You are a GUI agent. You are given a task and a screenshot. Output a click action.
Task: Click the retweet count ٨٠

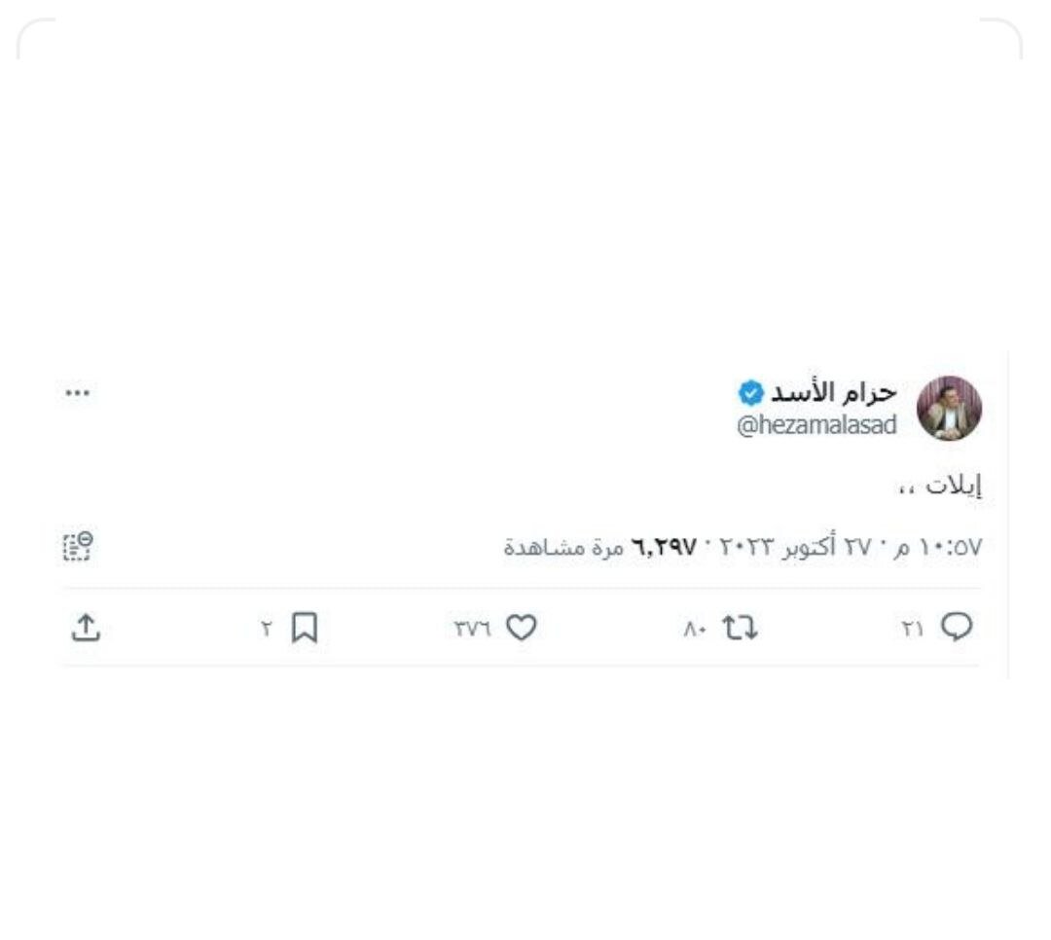pyautogui.click(x=695, y=630)
